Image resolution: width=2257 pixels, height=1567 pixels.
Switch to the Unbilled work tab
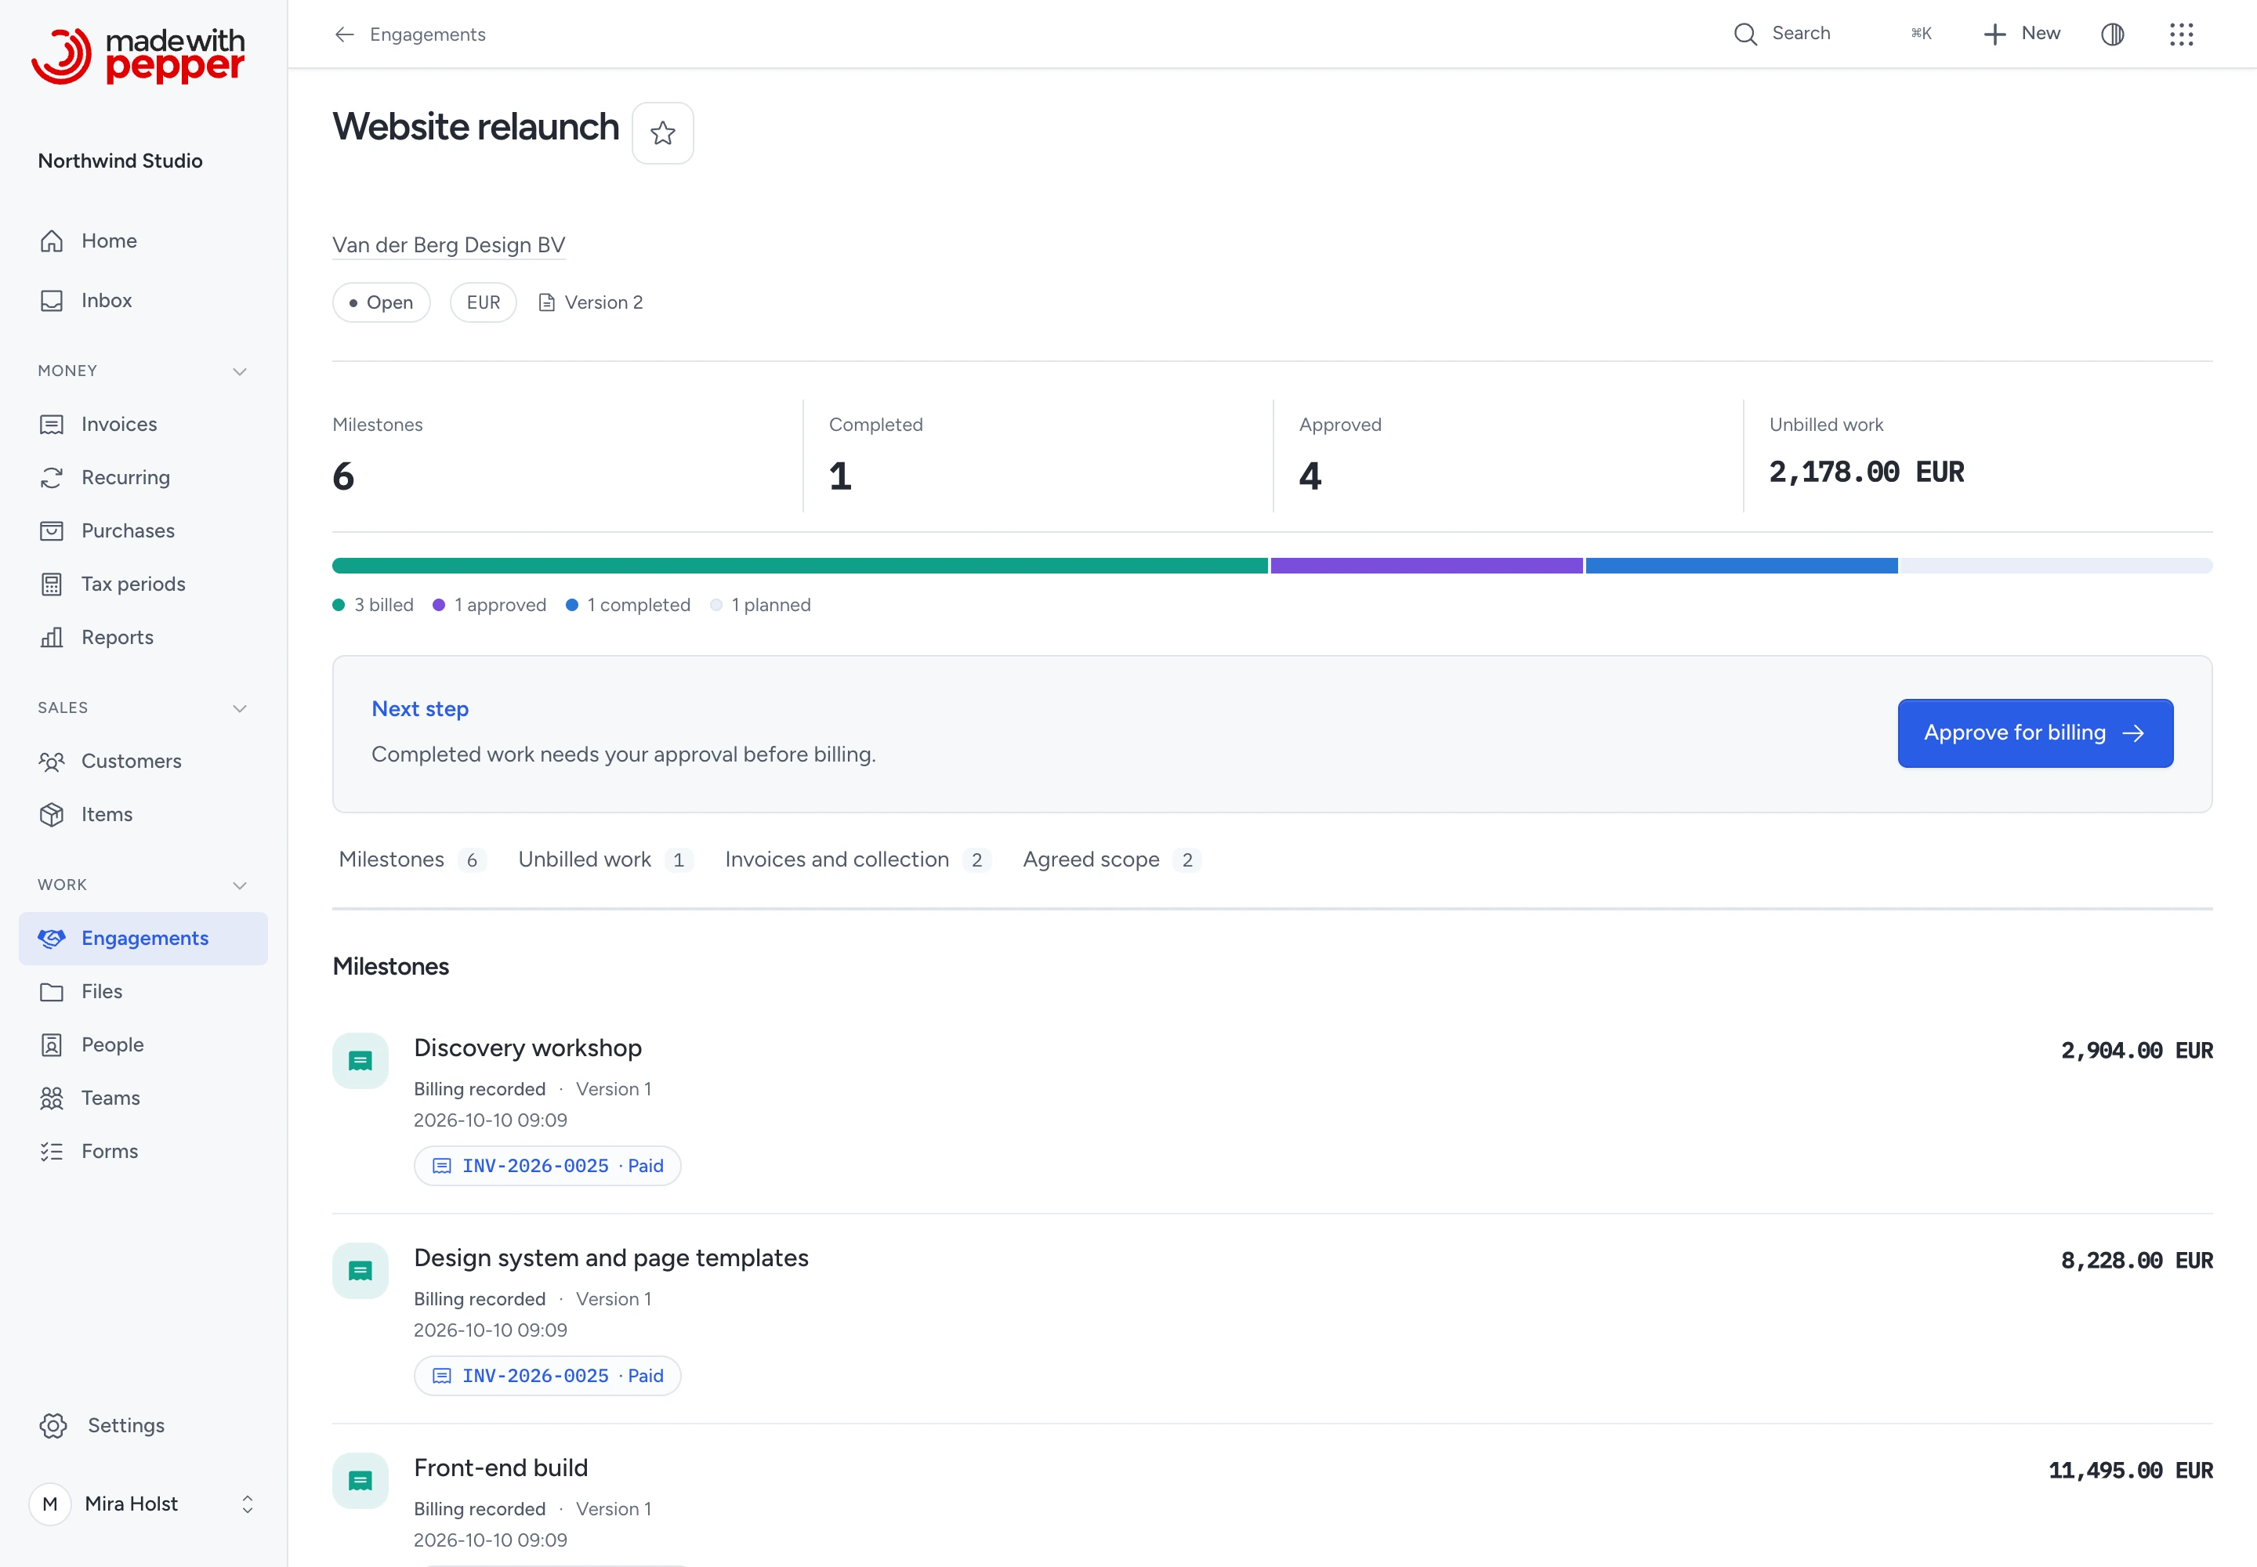[x=605, y=860]
